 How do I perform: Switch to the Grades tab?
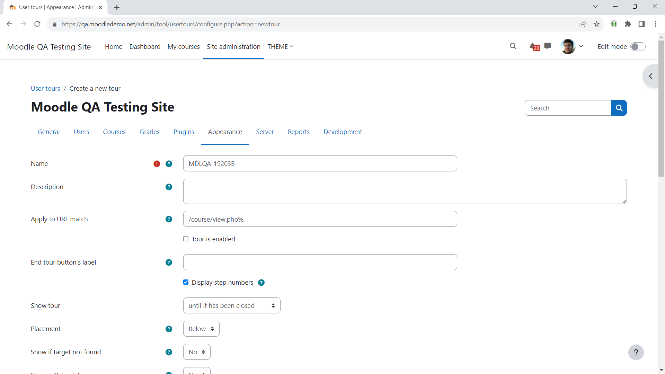[x=150, y=132]
